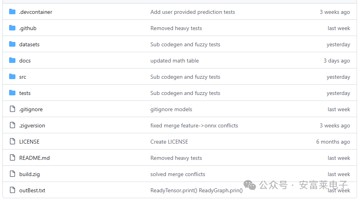Click 'yesterday' in datasets row
The height and width of the screenshot is (199, 359).
338,45
